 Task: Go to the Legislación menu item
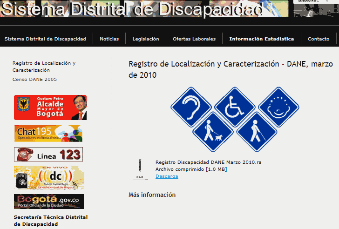(145, 39)
